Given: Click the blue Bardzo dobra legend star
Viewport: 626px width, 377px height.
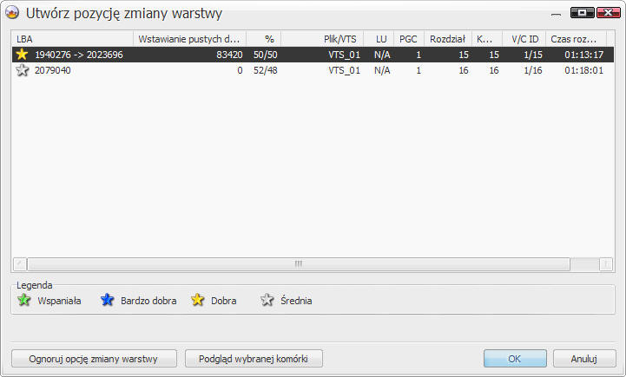Looking at the screenshot, I should tap(107, 300).
